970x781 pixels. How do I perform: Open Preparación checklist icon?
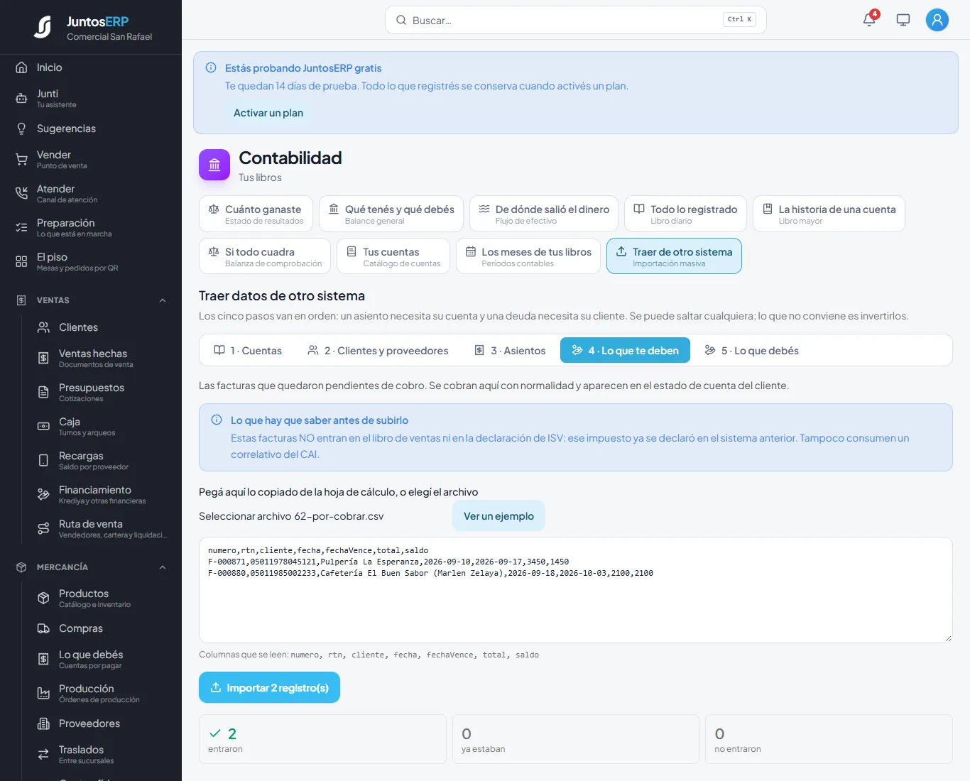click(21, 227)
